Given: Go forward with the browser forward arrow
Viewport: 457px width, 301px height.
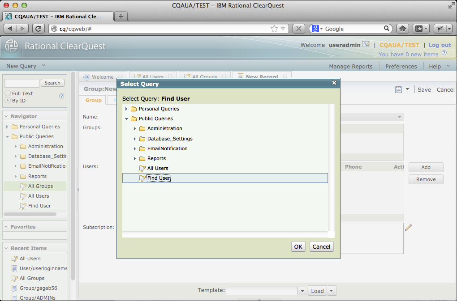Looking at the screenshot, I should click(22, 29).
